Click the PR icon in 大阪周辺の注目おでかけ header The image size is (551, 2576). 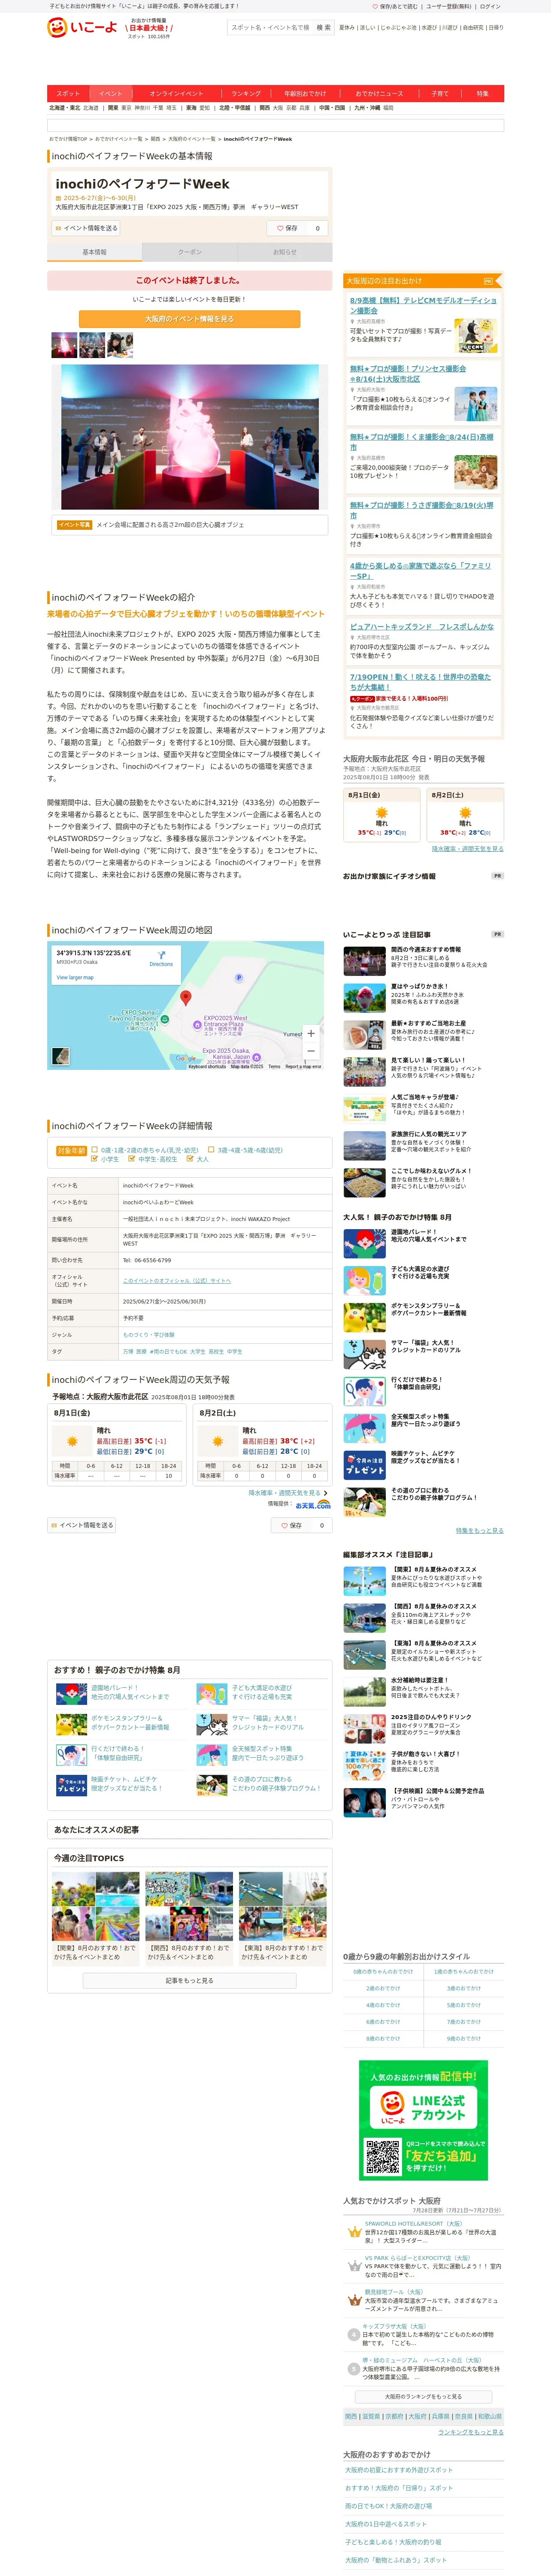(488, 281)
